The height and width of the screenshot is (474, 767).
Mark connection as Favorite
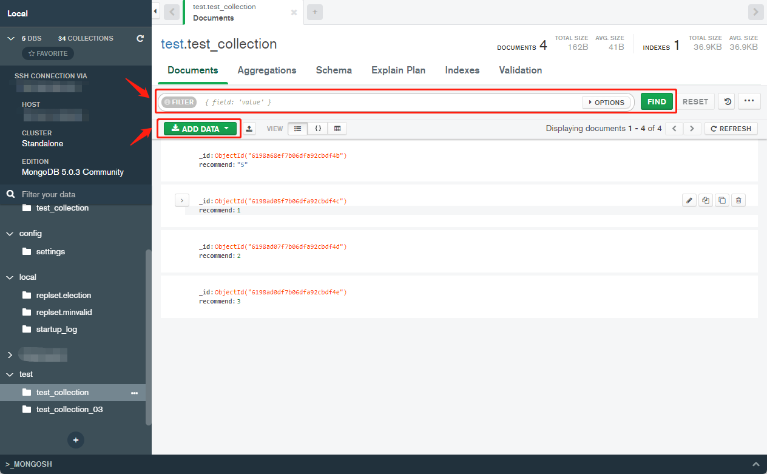coord(48,53)
